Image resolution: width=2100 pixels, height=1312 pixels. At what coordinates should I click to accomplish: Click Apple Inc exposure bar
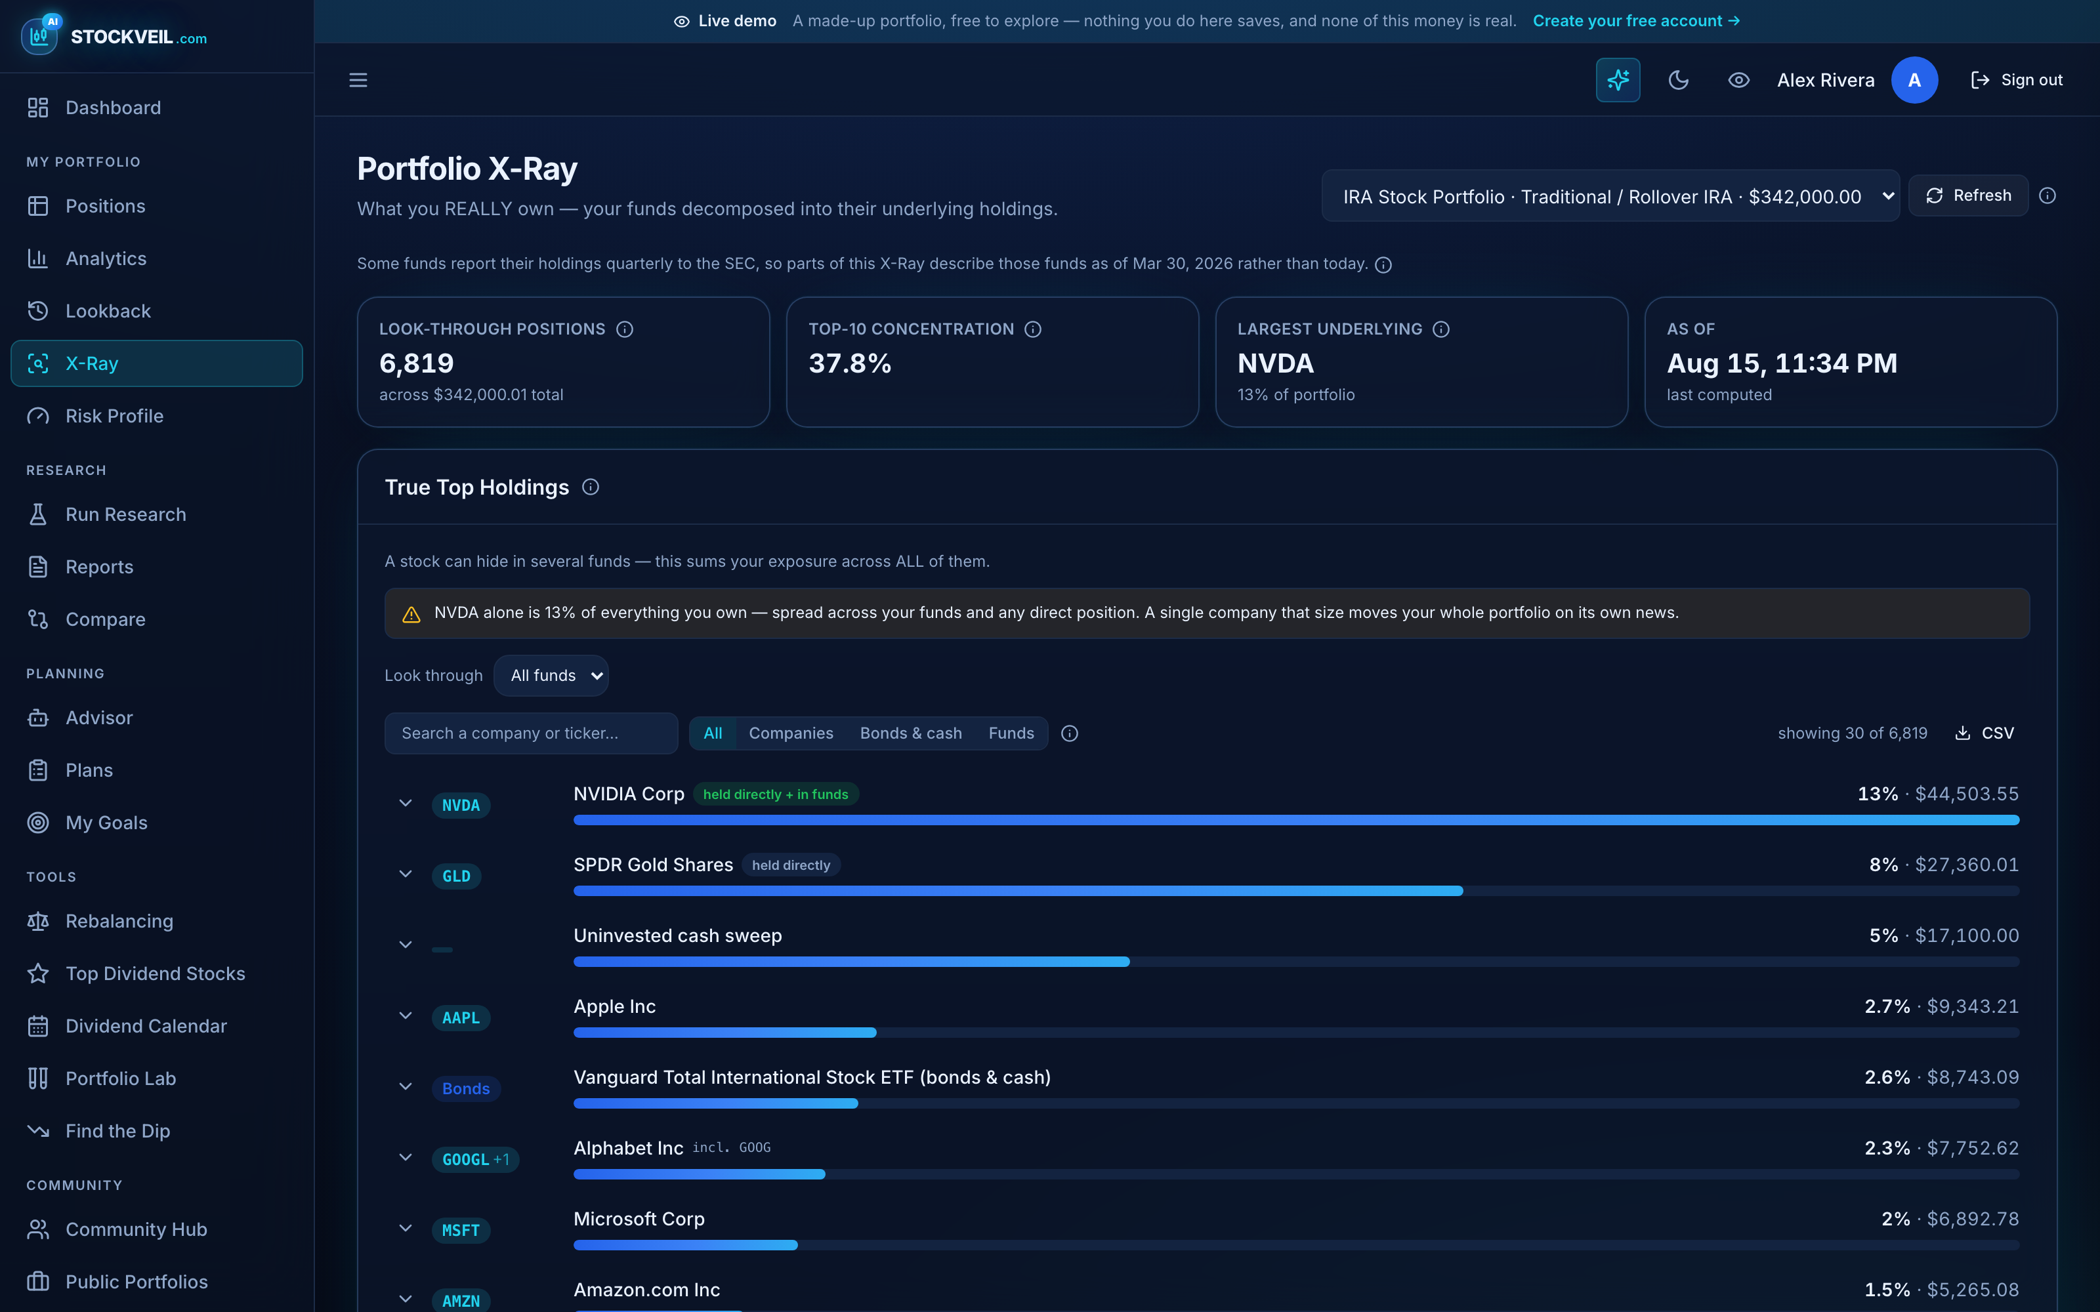(1295, 1033)
